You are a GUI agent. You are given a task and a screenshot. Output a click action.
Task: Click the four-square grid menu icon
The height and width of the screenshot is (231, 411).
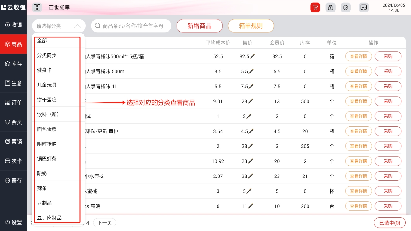click(37, 8)
